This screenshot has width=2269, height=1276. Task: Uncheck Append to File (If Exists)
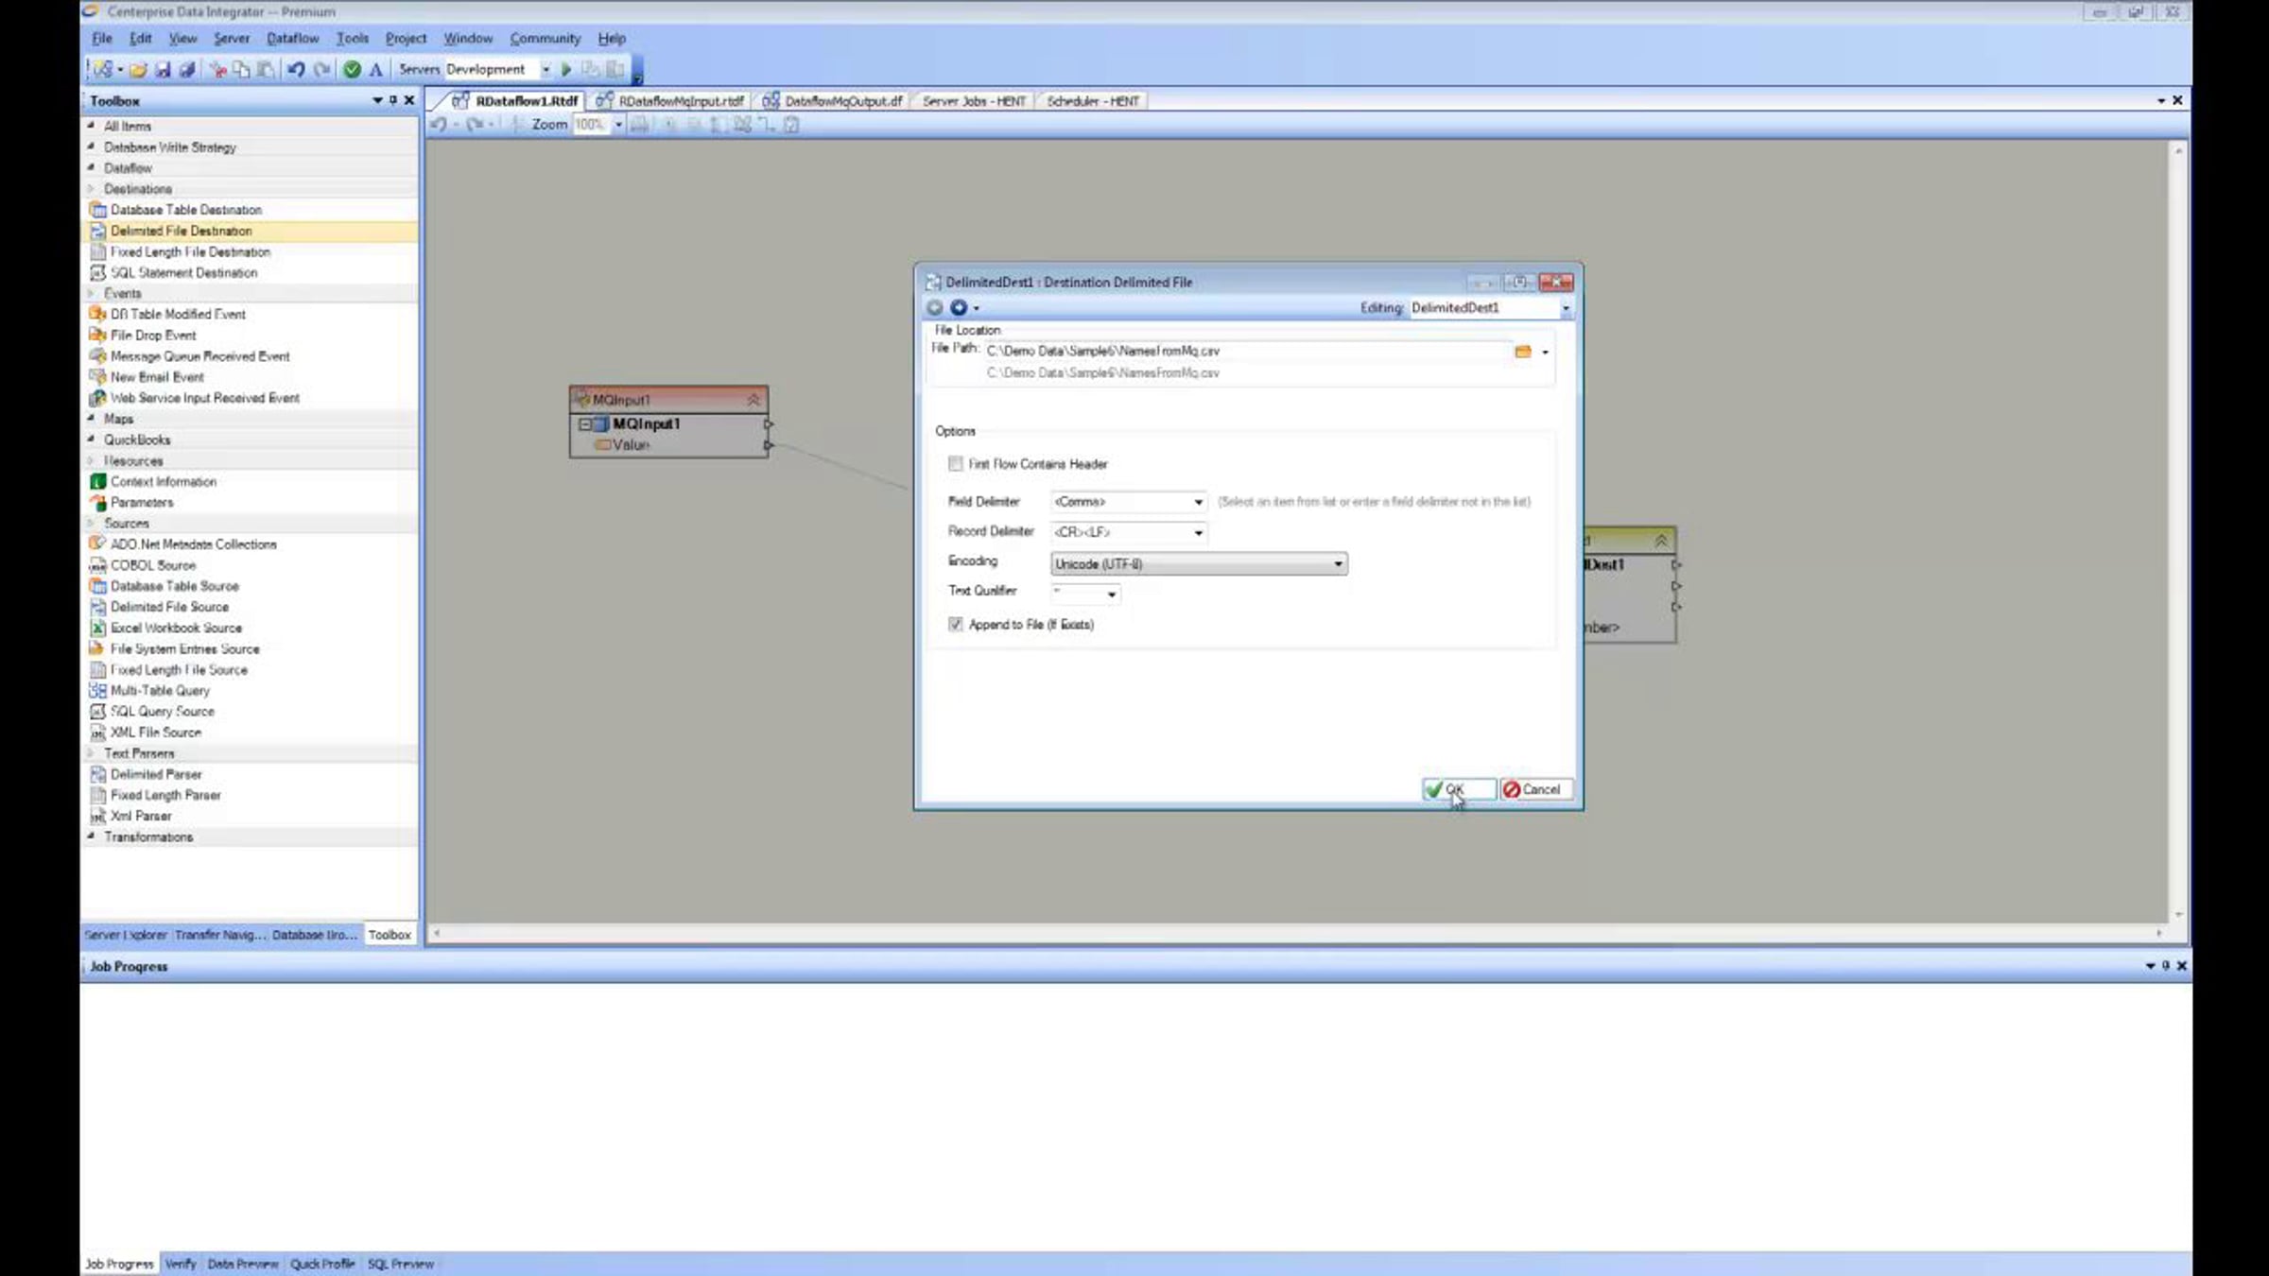pyautogui.click(x=955, y=624)
